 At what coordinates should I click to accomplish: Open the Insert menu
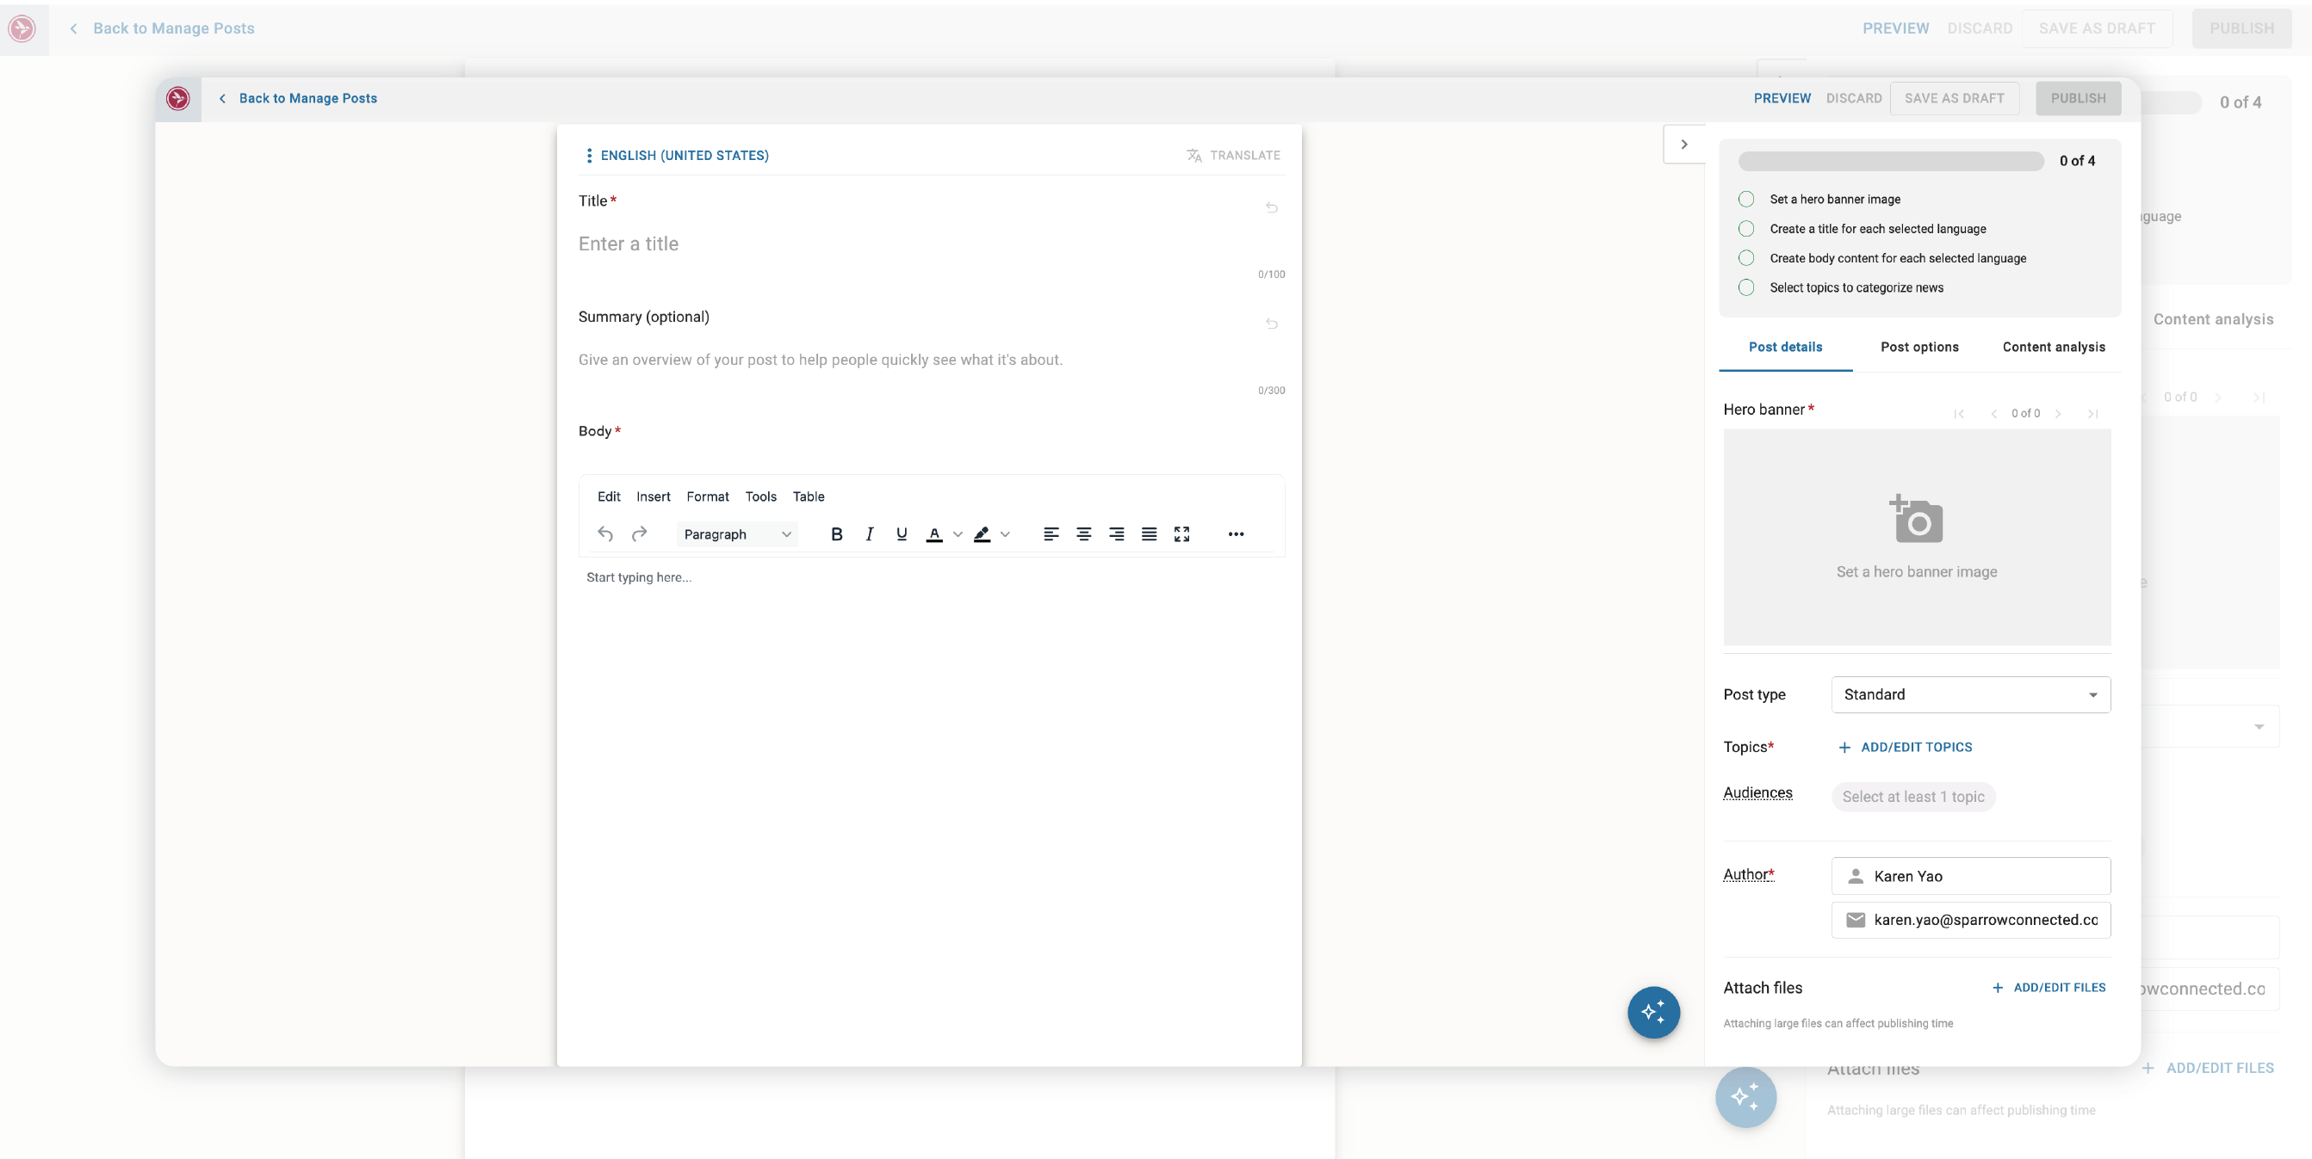point(653,496)
